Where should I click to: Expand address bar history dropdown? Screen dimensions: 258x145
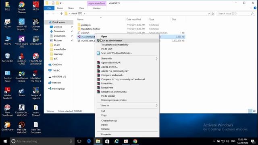209,14
